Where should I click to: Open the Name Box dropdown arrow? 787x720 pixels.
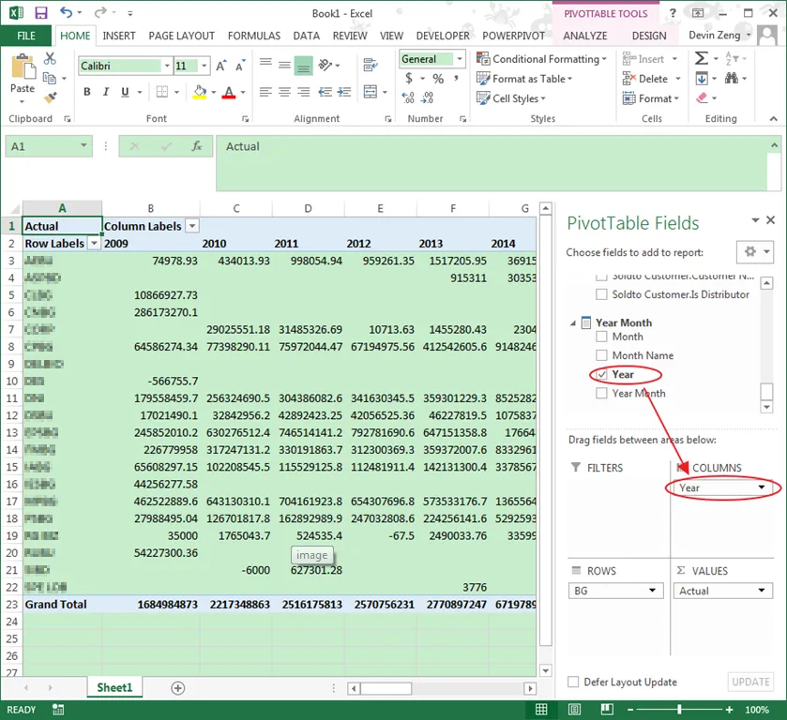(83, 145)
